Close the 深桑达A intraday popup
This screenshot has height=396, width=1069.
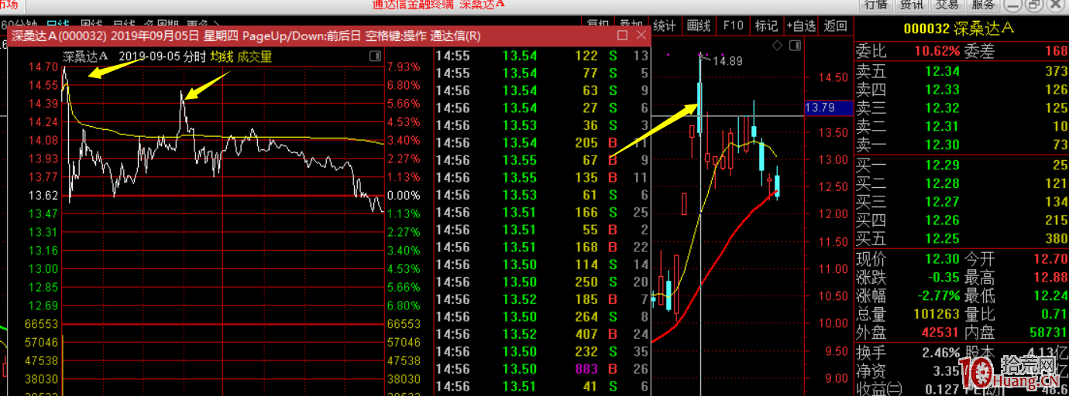click(x=641, y=36)
